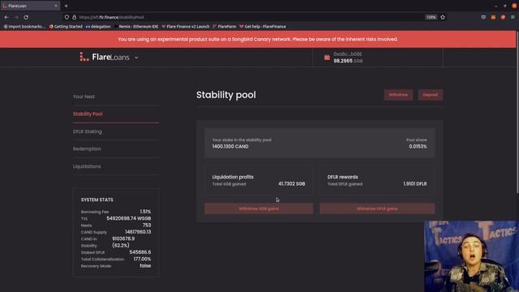Click the TVL '54920698.74 WSGB' value

pos(129,218)
